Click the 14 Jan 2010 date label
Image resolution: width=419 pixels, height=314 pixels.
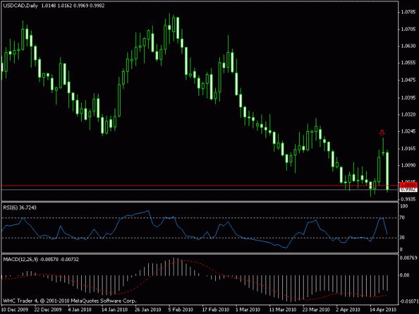click(x=115, y=309)
